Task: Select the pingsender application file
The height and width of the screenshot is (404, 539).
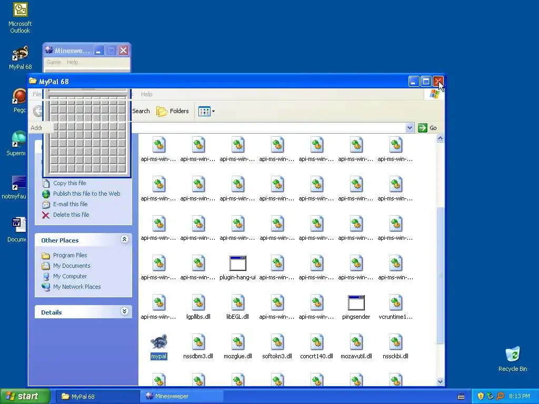Action: 356,307
